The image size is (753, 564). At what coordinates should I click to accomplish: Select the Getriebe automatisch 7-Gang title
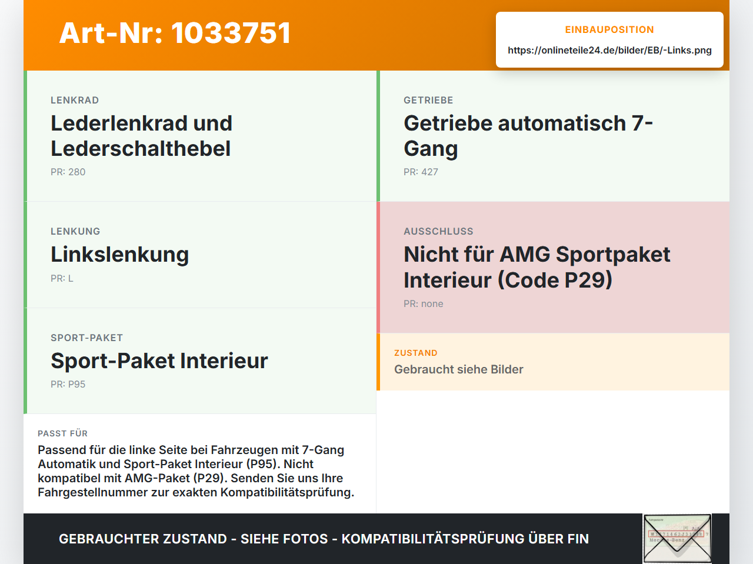528,136
